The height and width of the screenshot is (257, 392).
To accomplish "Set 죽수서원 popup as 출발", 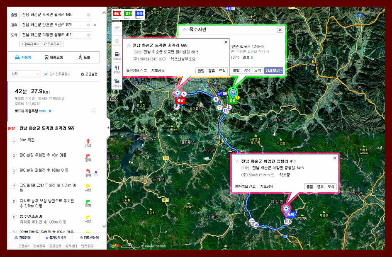I will pyautogui.click(x=236, y=71).
